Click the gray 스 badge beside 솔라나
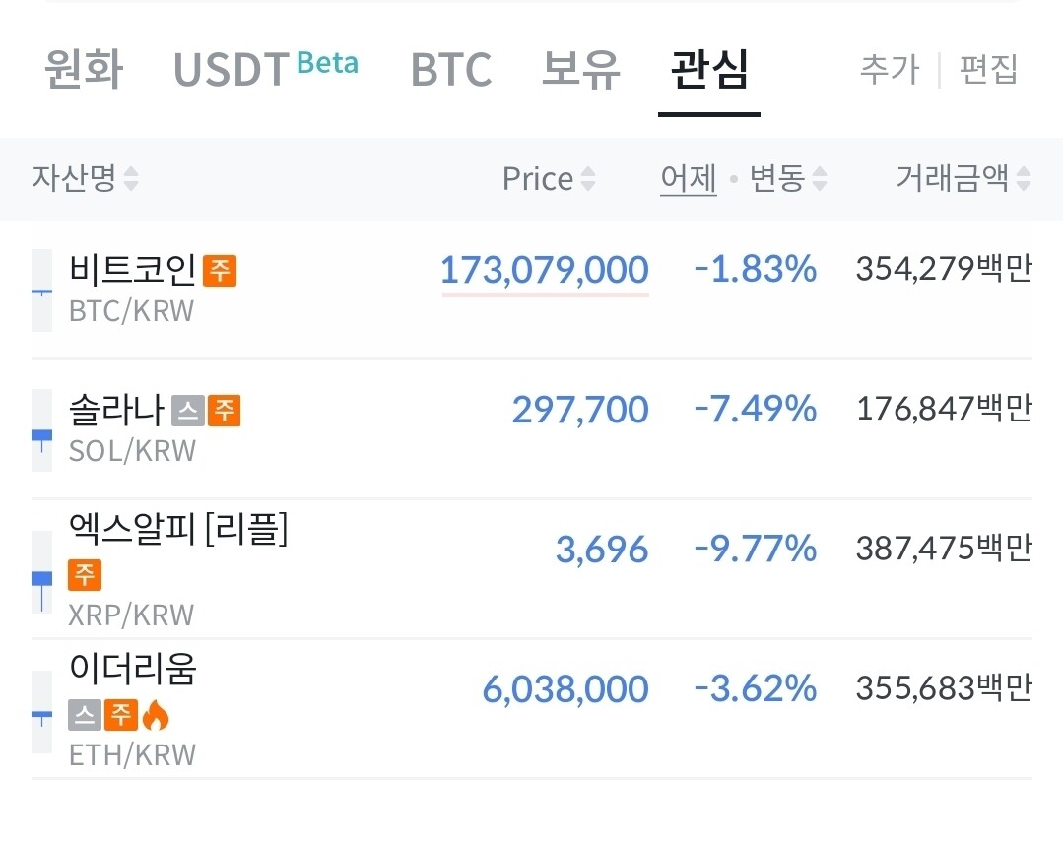This screenshot has width=1063, height=842. [x=187, y=410]
